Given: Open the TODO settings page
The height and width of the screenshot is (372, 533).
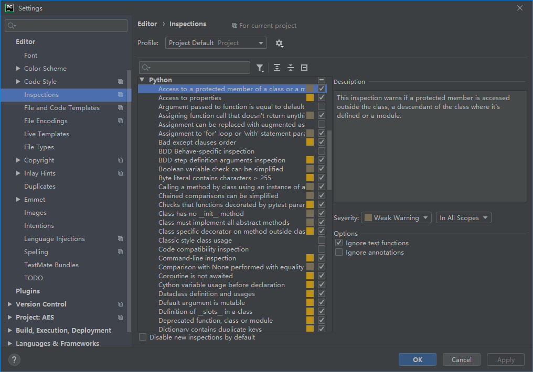Looking at the screenshot, I should (34, 278).
